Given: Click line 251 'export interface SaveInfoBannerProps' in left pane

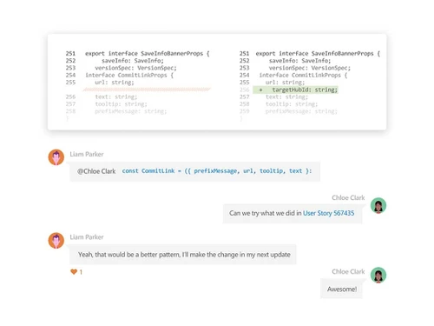Looking at the screenshot, I should click(x=147, y=54).
